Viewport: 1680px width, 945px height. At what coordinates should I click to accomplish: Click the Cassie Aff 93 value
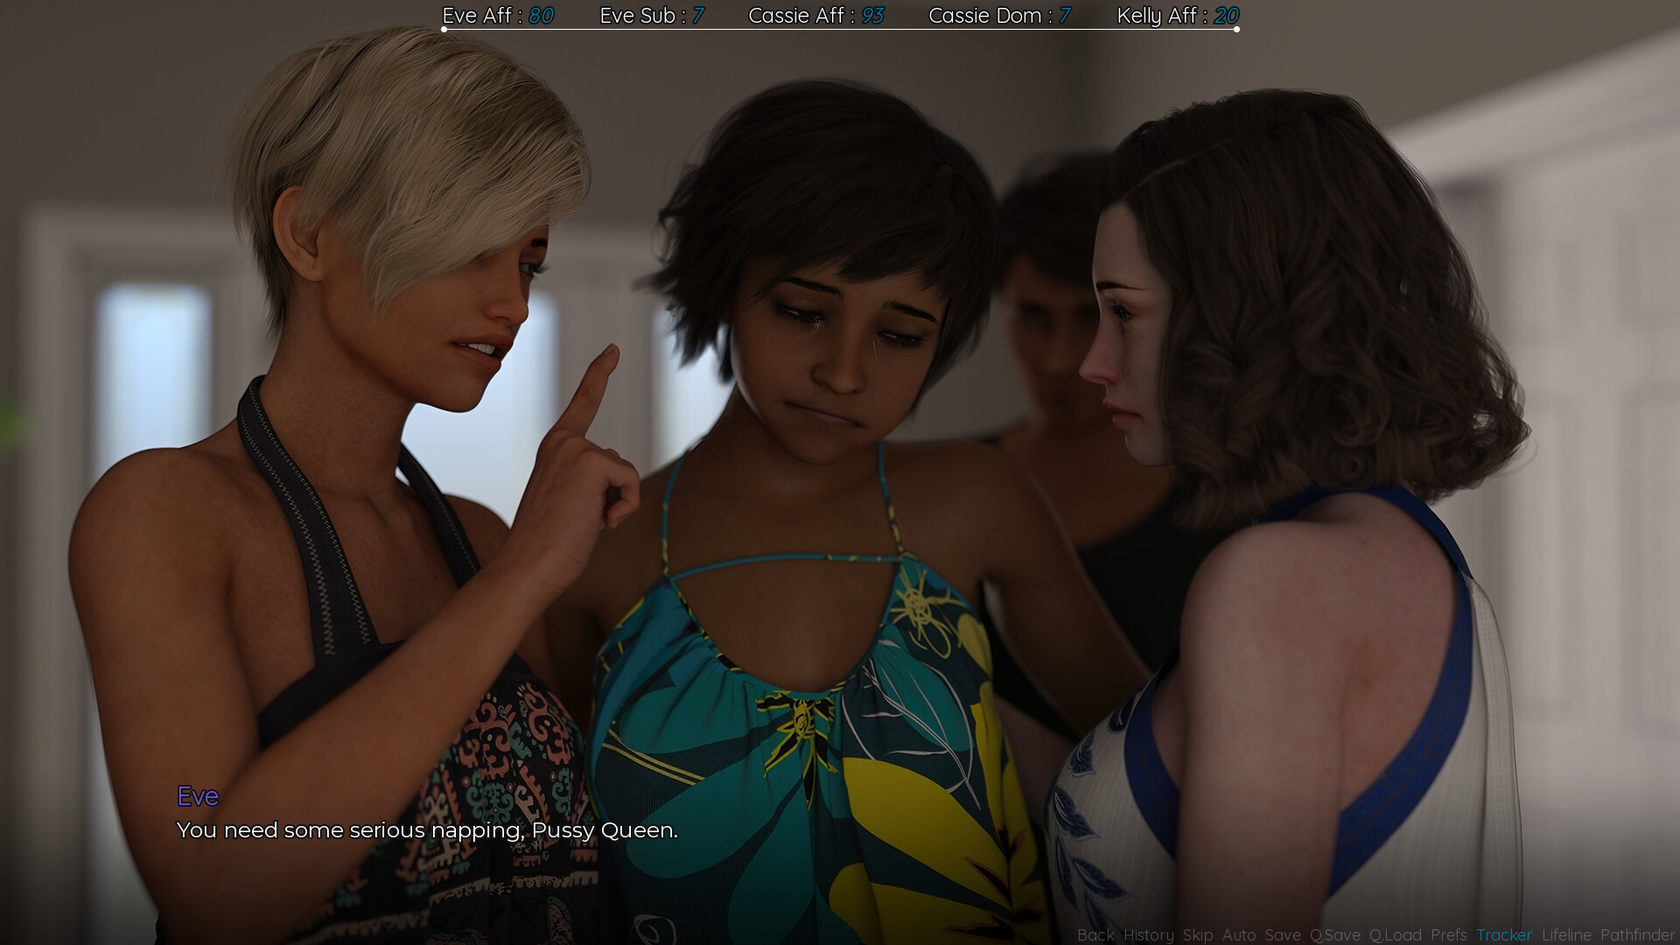874,16
